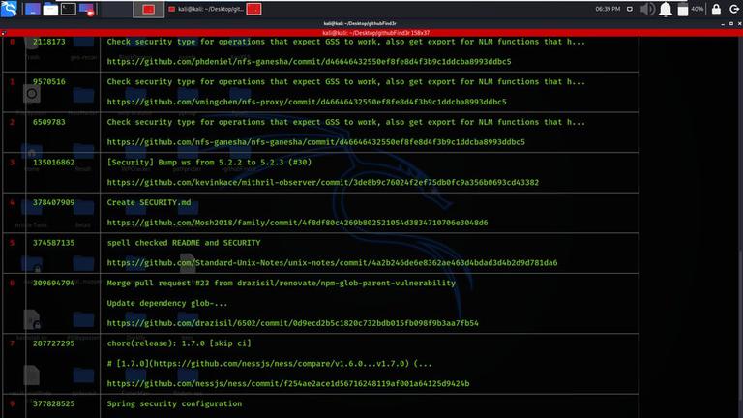Image resolution: width=743 pixels, height=418 pixels.
Task: Click 'Spring security configuration' message
Action: pyautogui.click(x=174, y=404)
